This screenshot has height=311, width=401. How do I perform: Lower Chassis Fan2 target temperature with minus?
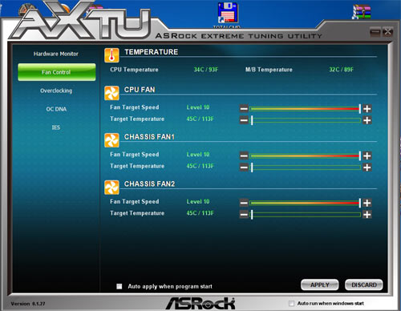point(244,214)
